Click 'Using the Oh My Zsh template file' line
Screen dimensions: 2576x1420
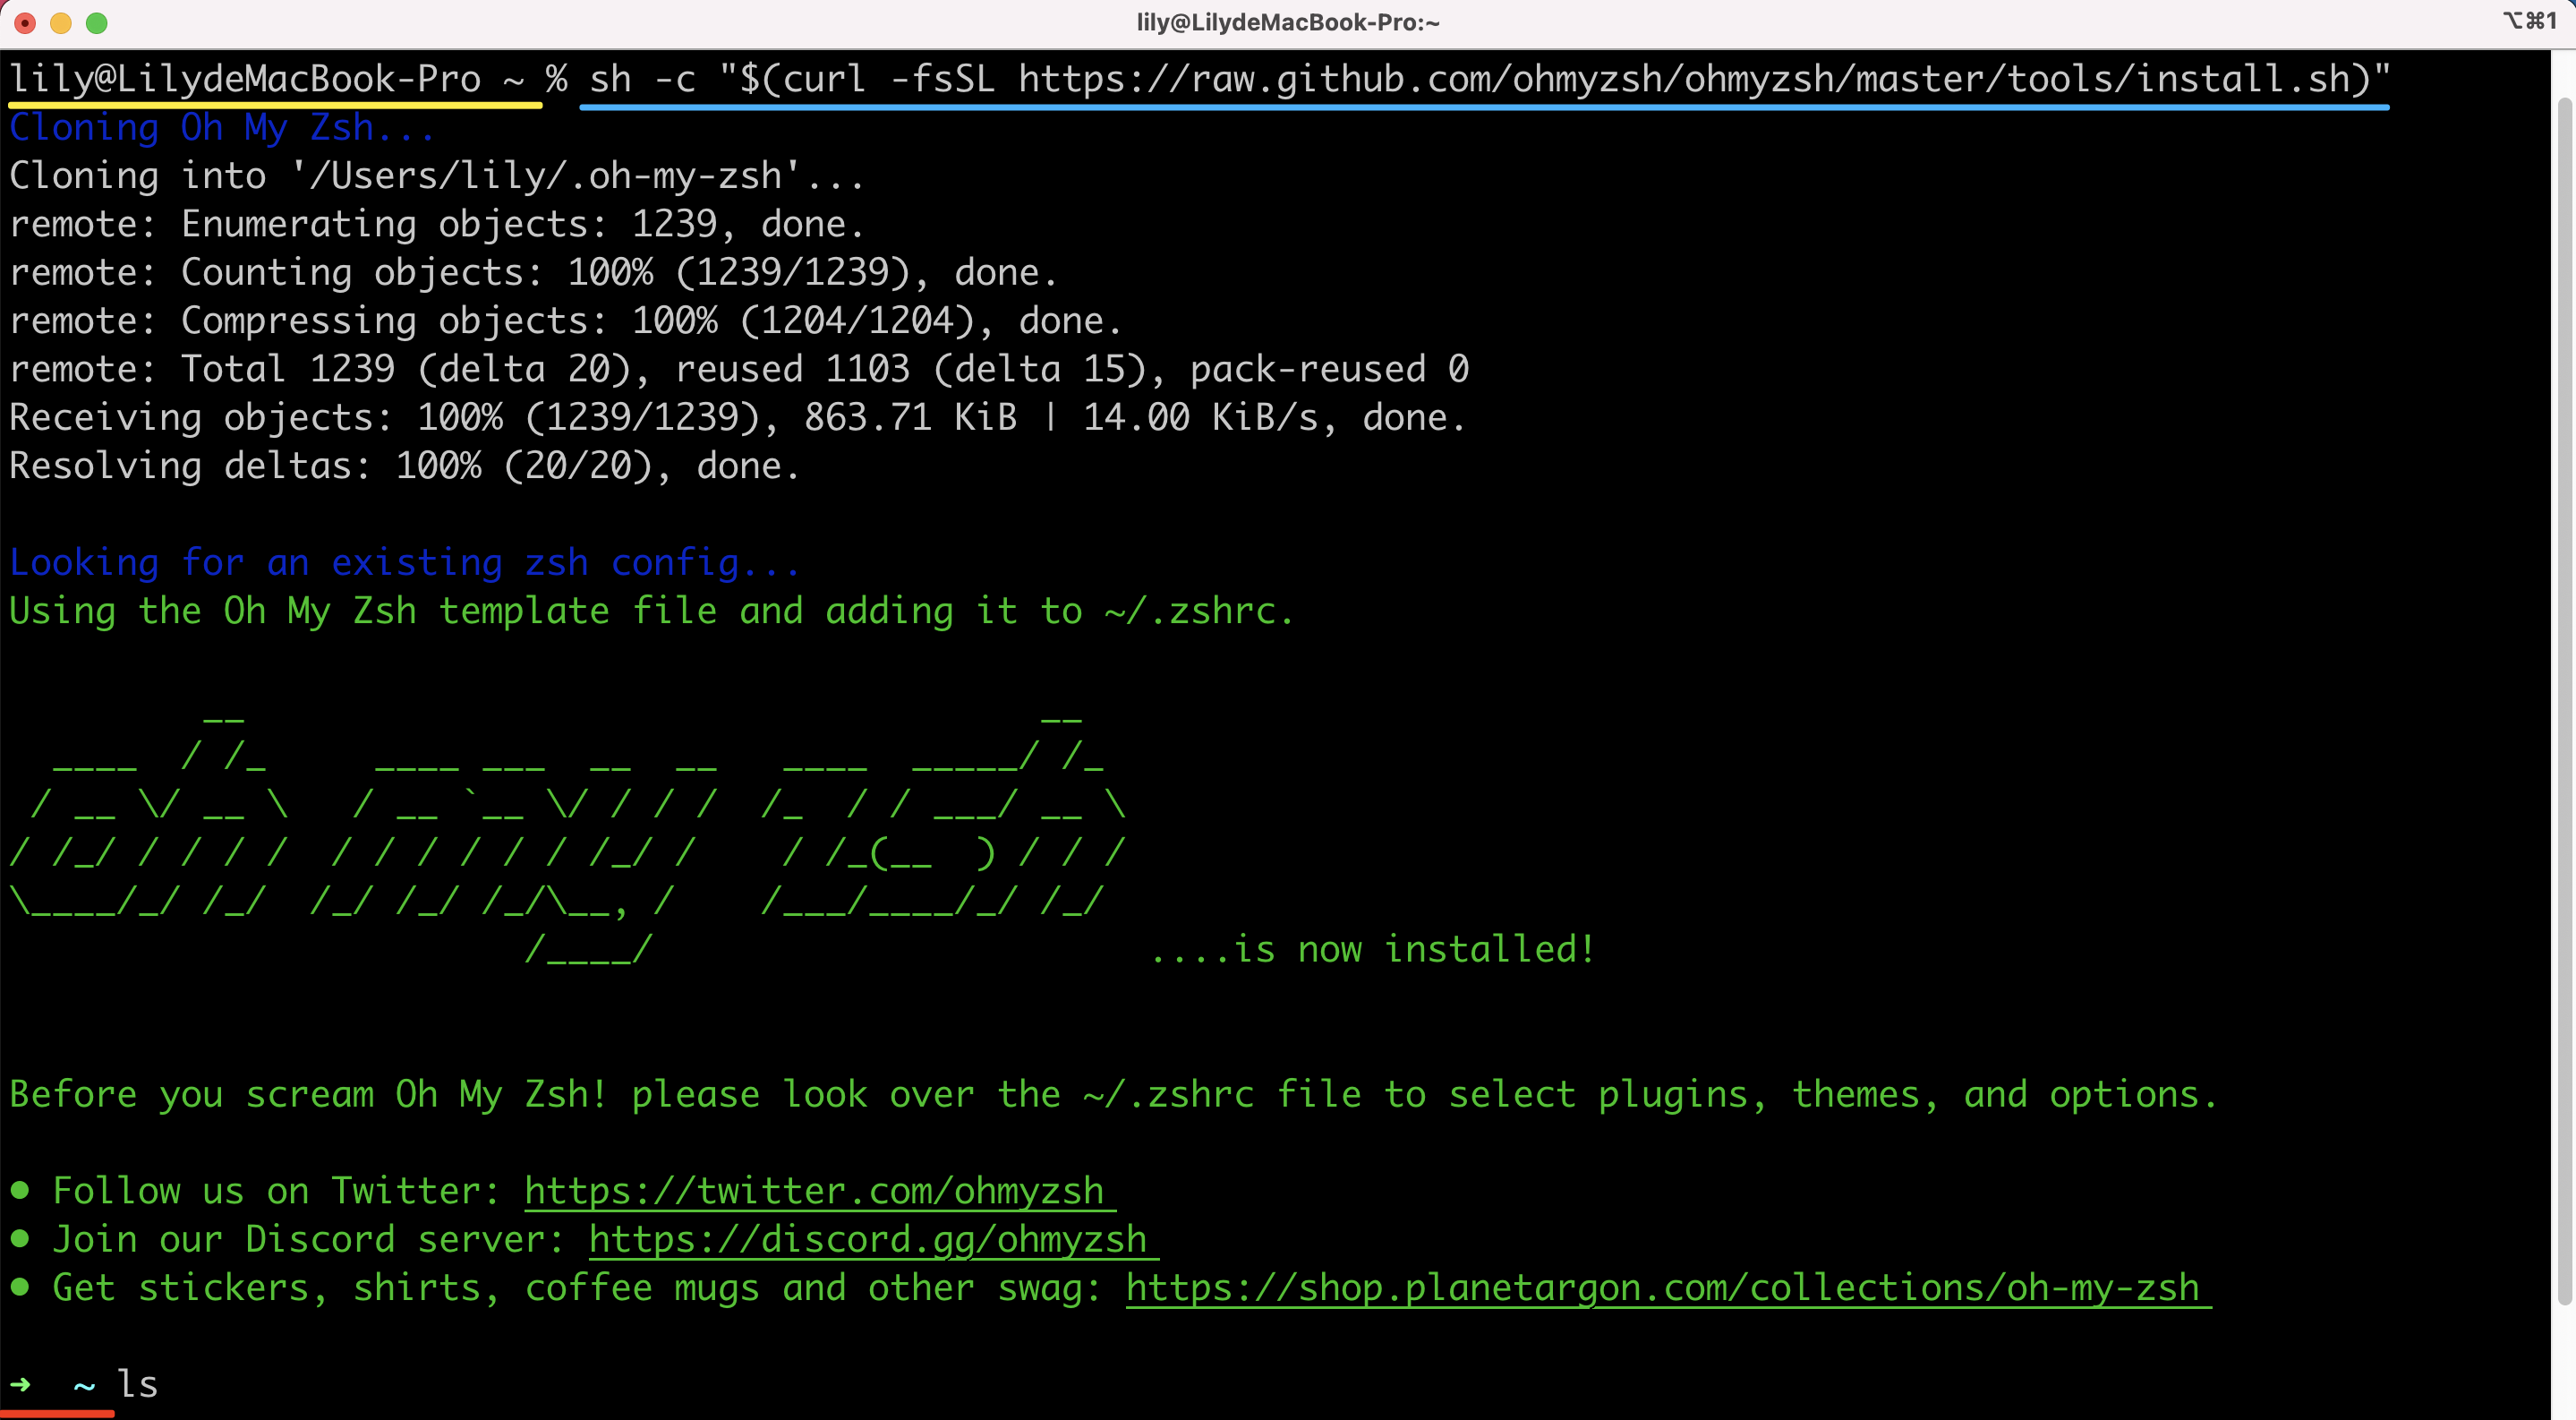tap(652, 611)
